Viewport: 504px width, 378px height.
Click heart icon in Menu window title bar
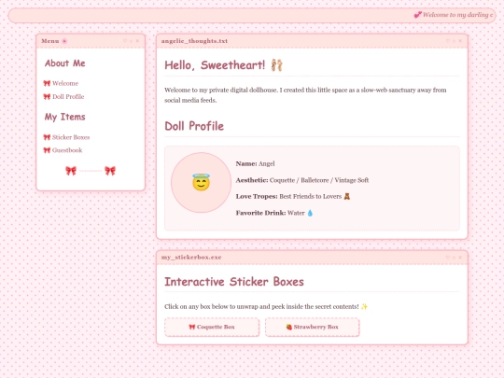pos(125,41)
